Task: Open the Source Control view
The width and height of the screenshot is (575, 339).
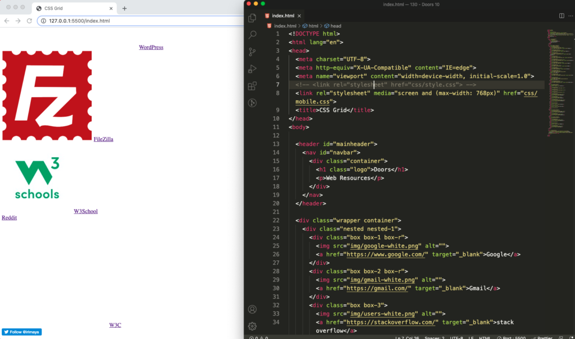Action: point(252,52)
